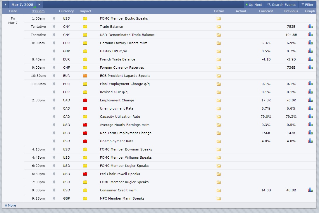
Task: Open detail folder for Revised GDP q/q
Action: pyautogui.click(x=219, y=92)
